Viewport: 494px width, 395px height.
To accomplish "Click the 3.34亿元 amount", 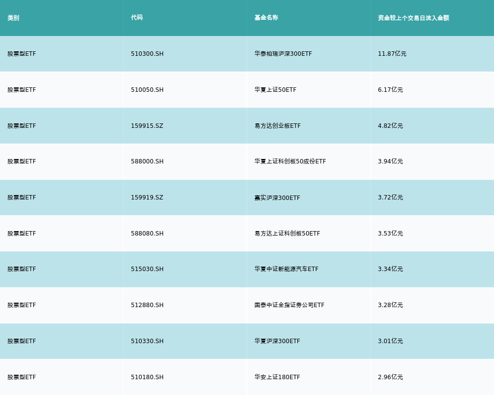I will [x=390, y=269].
